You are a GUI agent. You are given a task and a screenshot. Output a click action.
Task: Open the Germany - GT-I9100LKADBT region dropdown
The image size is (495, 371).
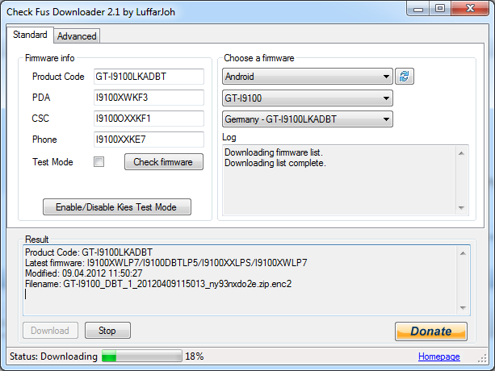point(308,119)
